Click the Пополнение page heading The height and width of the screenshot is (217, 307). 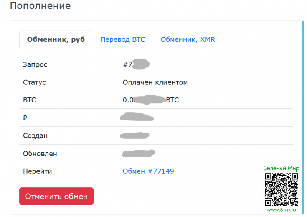pyautogui.click(x=40, y=6)
